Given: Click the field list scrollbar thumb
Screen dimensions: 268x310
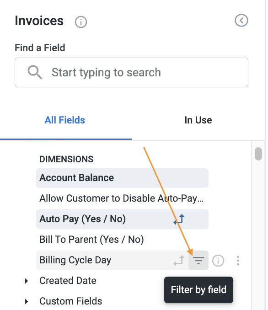Looking at the screenshot, I should tap(258, 154).
